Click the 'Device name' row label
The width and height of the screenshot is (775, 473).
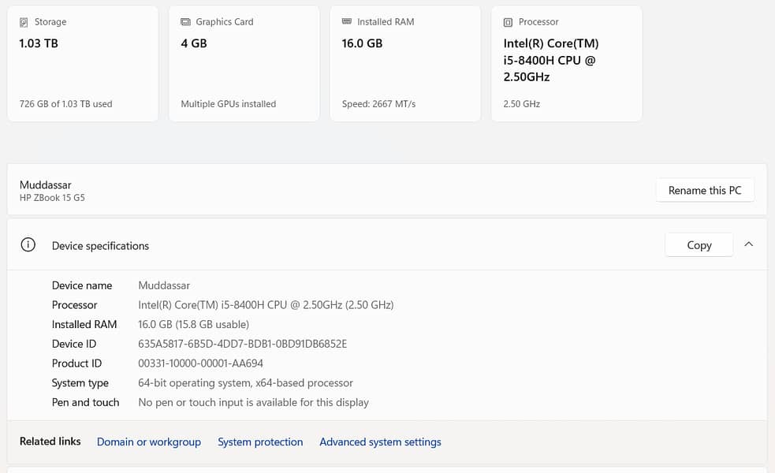pos(82,285)
